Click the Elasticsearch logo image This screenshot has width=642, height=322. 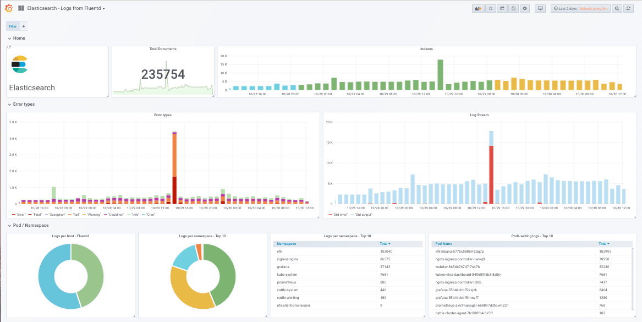pos(19,64)
